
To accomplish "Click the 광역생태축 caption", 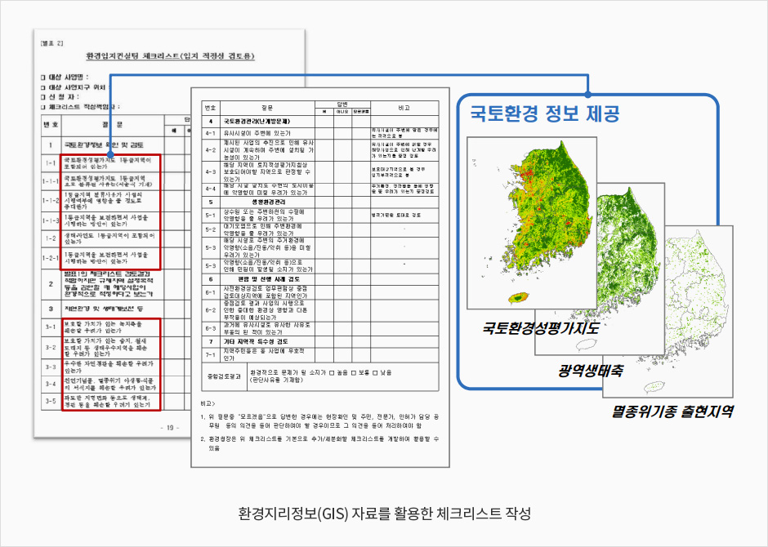I will (590, 371).
